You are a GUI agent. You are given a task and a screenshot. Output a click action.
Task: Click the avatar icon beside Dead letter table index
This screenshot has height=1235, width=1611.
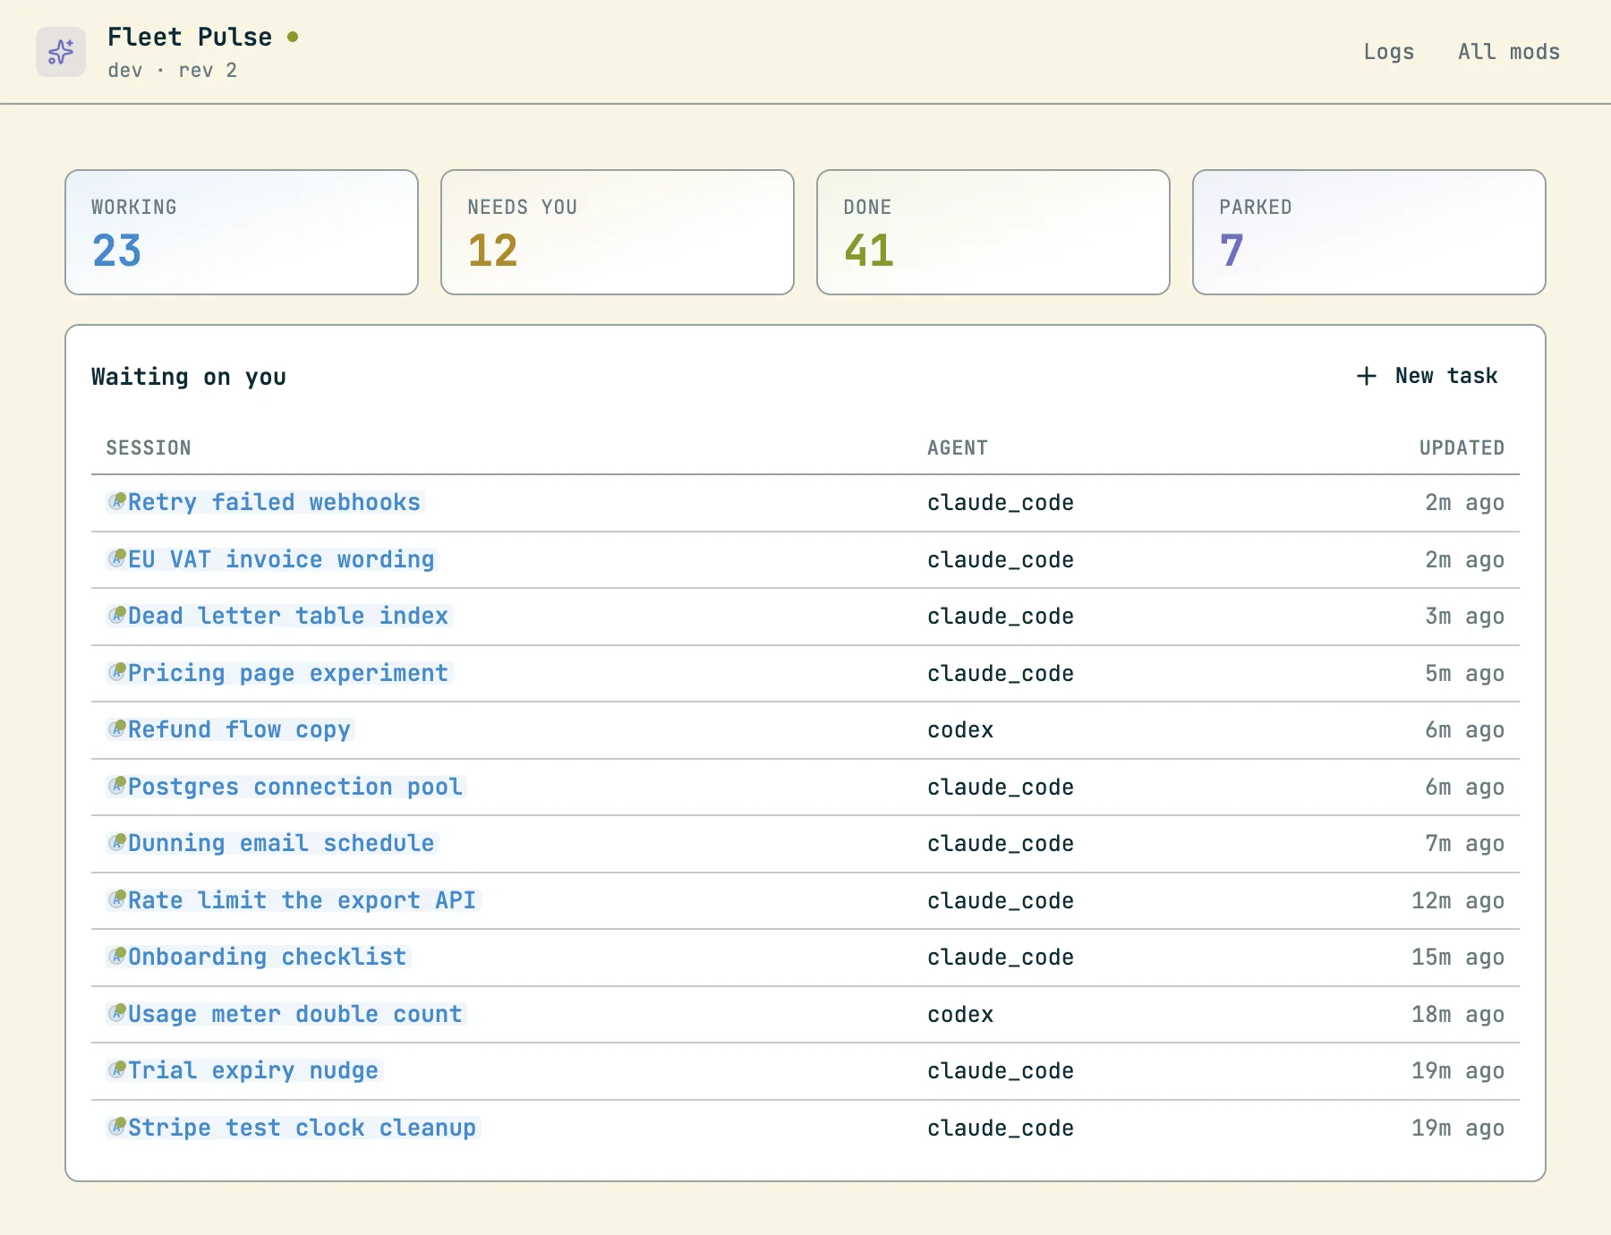[117, 615]
